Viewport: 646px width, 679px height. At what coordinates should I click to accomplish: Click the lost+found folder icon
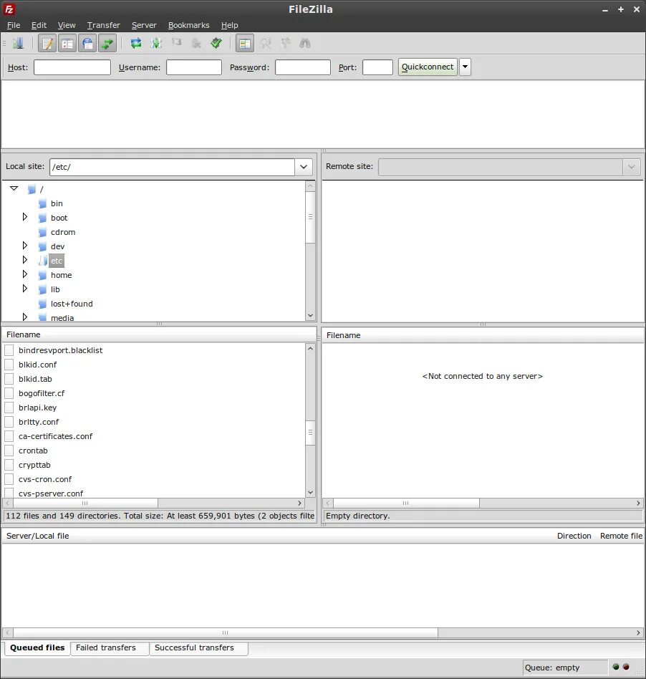pos(42,304)
